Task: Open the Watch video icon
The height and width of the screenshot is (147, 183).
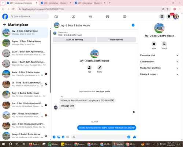Action: [73, 17]
